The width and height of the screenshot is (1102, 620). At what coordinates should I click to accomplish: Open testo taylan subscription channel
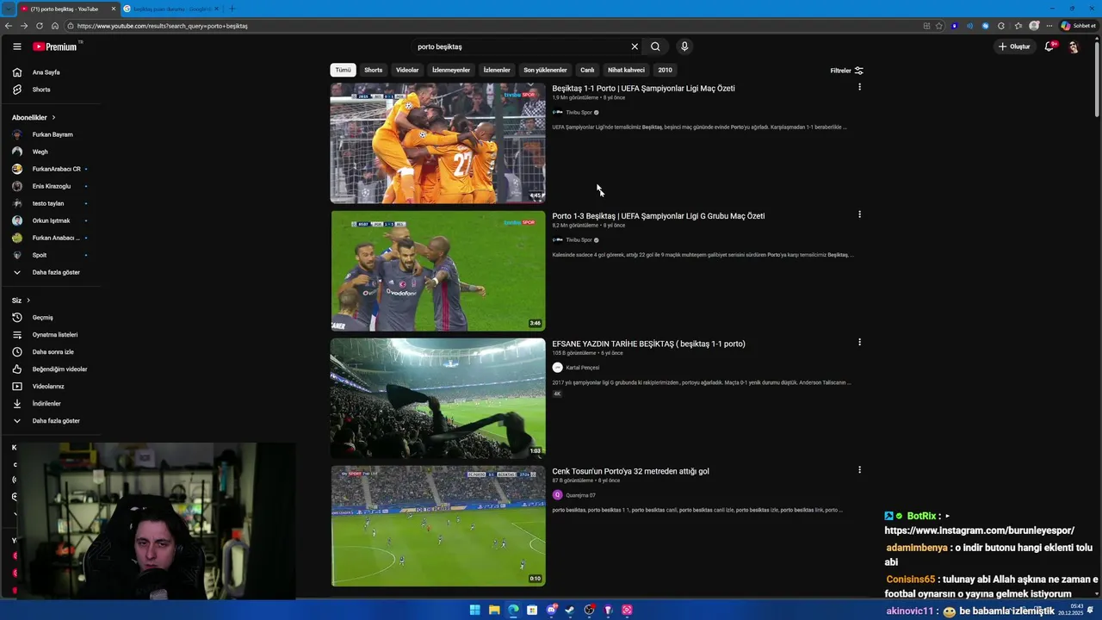click(50, 203)
